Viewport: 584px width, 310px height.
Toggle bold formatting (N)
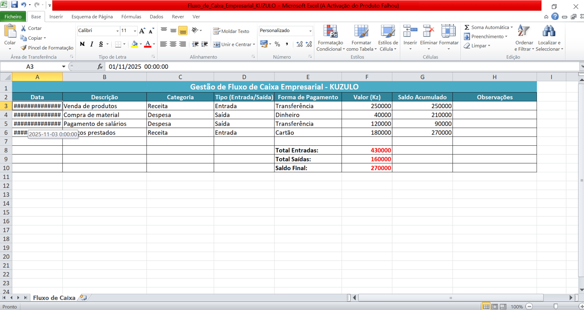82,44
